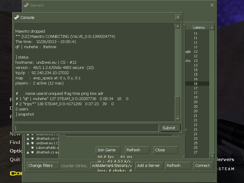This screenshot has width=244, height=183.
Task: Click Refresh in the Servers bottom bar
Action: (178, 166)
